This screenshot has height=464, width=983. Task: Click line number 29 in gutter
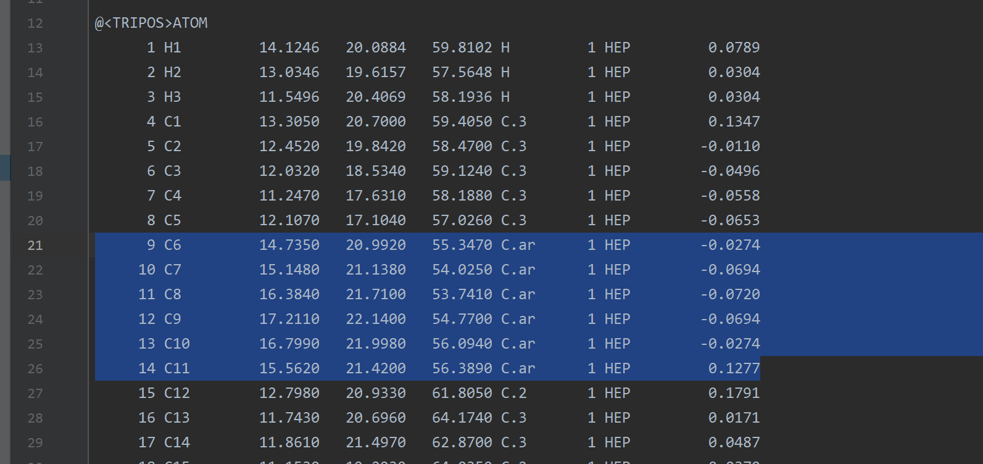click(x=35, y=443)
